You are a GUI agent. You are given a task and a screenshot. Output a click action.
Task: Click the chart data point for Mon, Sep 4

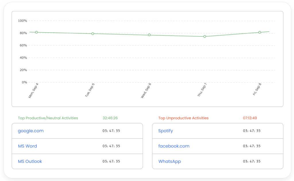click(36, 32)
